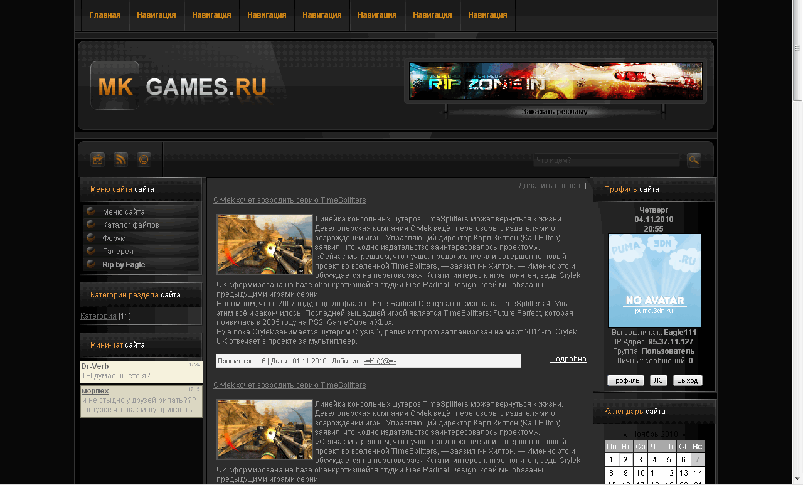This screenshot has height=485, width=803.
Task: Click морпех username in mini-chat
Action: [95, 390]
